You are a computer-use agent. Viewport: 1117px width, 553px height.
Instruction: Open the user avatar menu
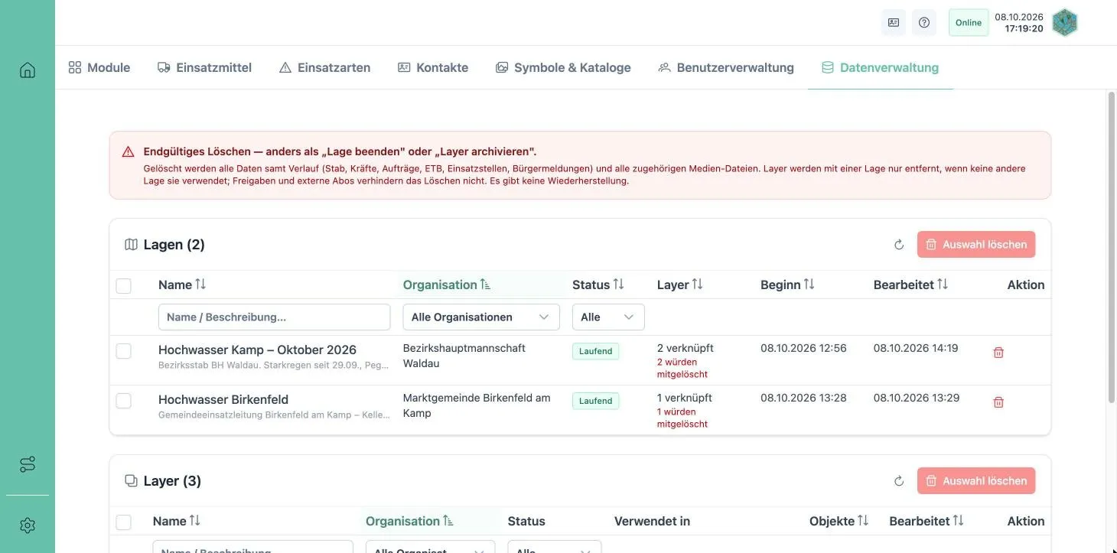click(x=1065, y=22)
